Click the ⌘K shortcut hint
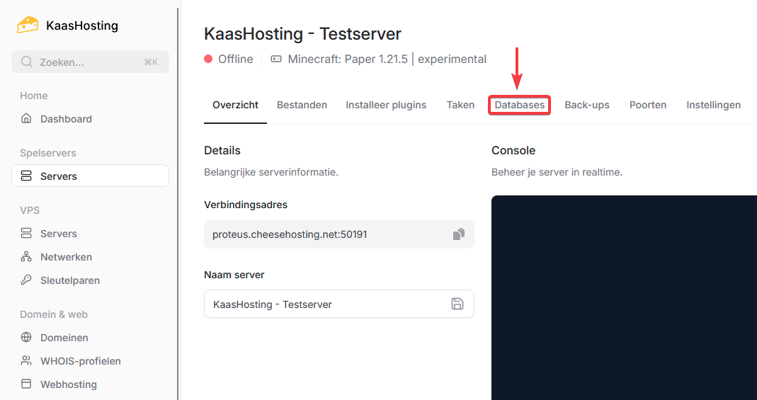Screen dimensions: 757x400 coord(151,62)
